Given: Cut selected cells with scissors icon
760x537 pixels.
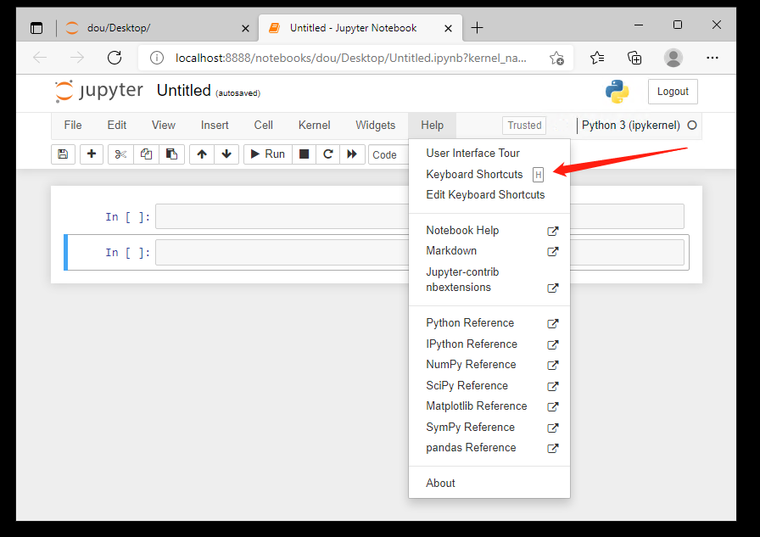Looking at the screenshot, I should (x=120, y=154).
